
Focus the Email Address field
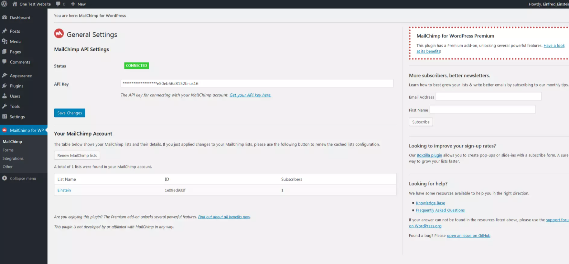[x=488, y=96]
